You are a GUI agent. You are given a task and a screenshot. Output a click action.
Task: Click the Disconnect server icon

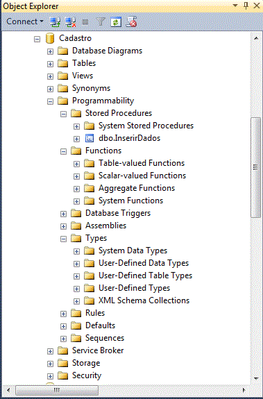[70, 22]
